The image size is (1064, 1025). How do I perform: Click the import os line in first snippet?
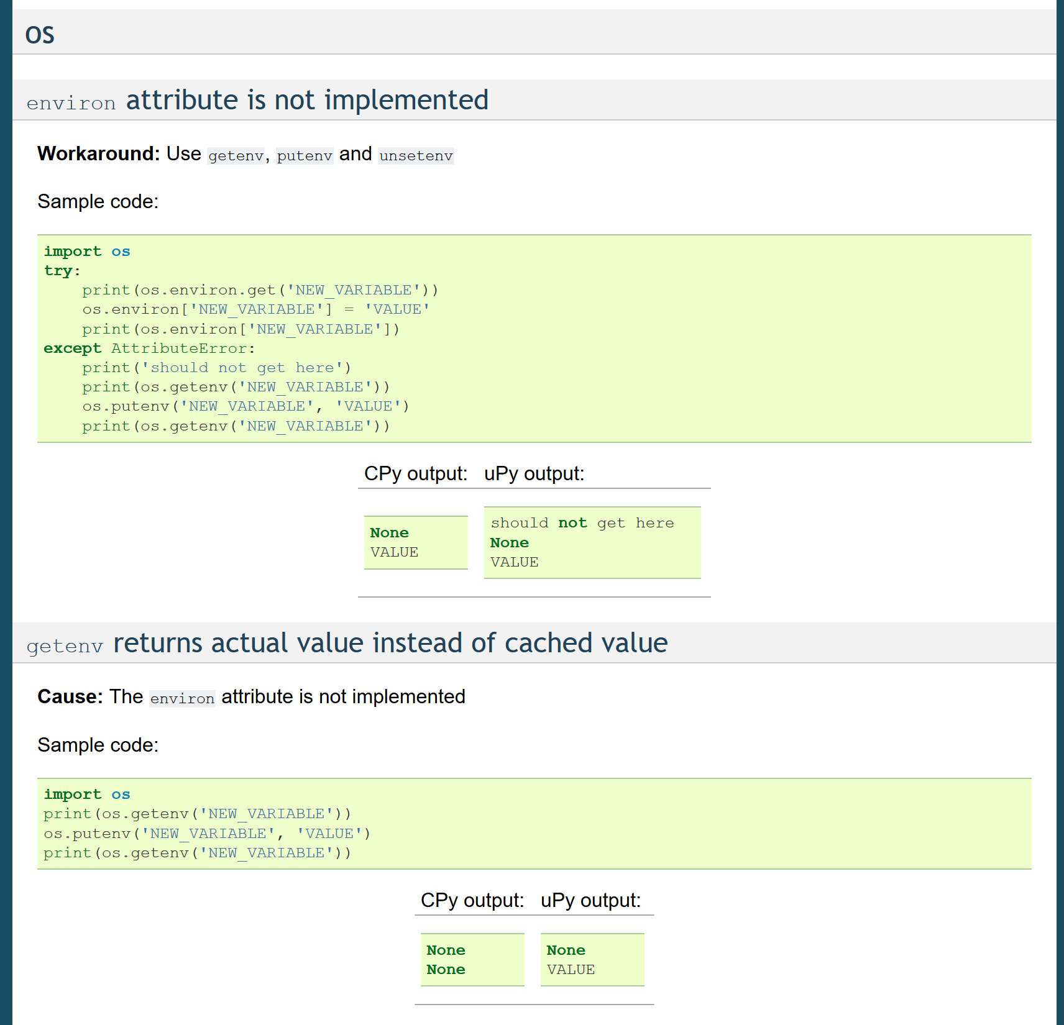pyautogui.click(x=87, y=251)
